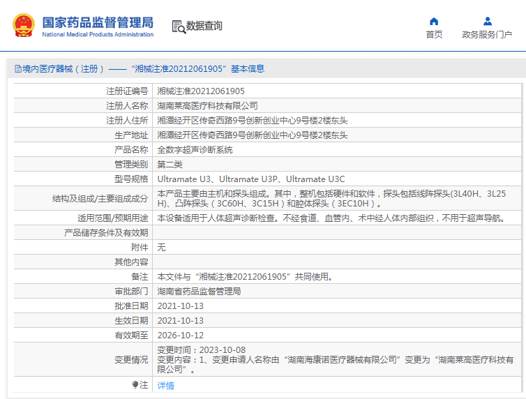Click the 生产地址 address value

pos(253,135)
